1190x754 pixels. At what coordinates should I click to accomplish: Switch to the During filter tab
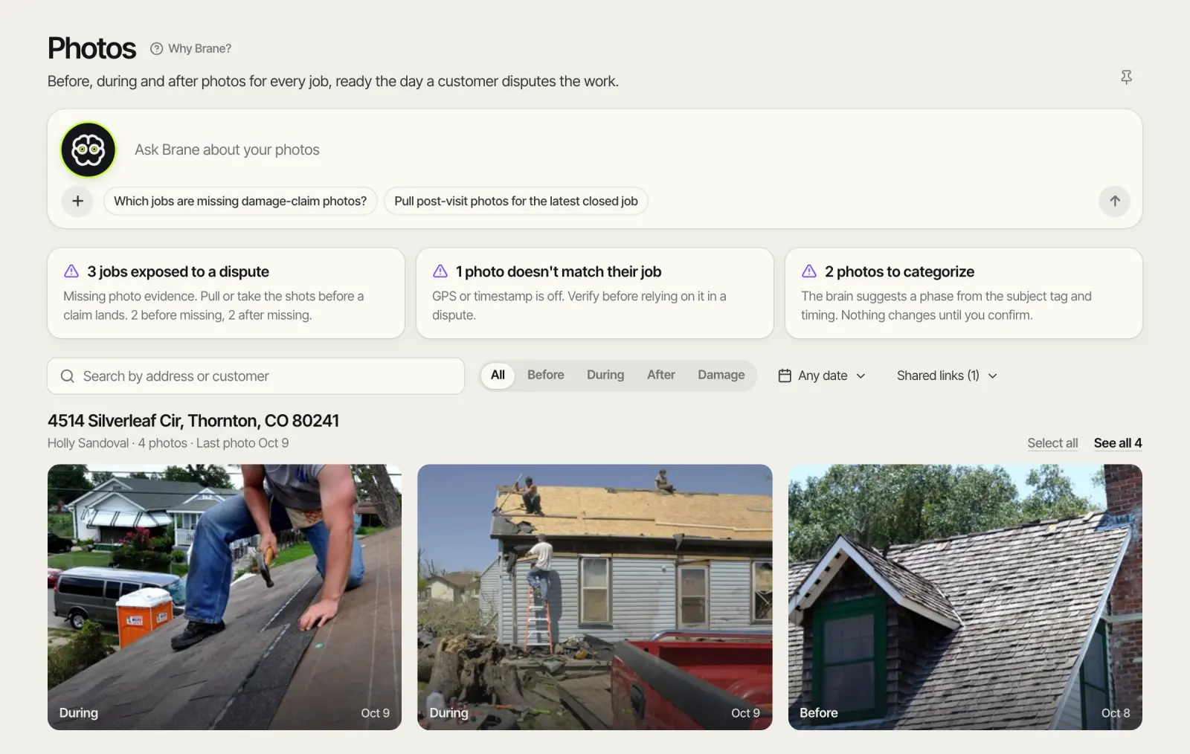[x=605, y=375]
